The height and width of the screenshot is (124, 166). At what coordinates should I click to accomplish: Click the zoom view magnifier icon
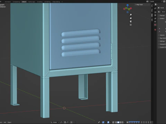coord(131,15)
